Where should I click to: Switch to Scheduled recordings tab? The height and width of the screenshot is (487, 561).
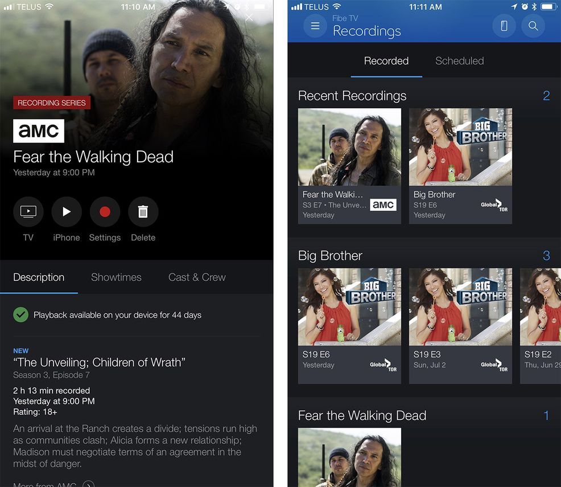459,61
